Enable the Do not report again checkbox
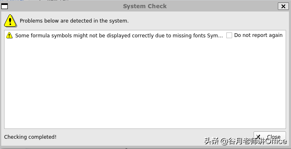The height and width of the screenshot is (149, 291). click(229, 35)
